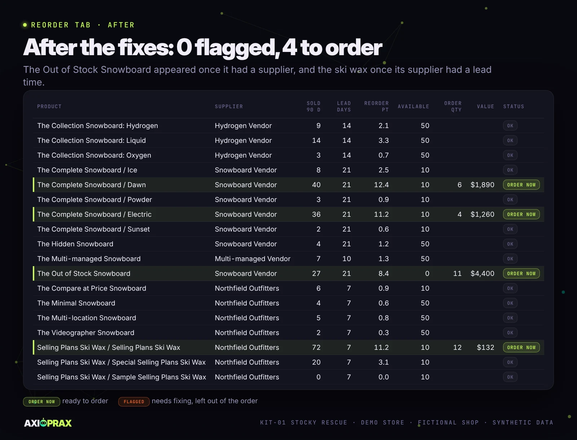Select the Special Selling Plans Ski Wax row name
The image size is (577, 440).
[121, 362]
